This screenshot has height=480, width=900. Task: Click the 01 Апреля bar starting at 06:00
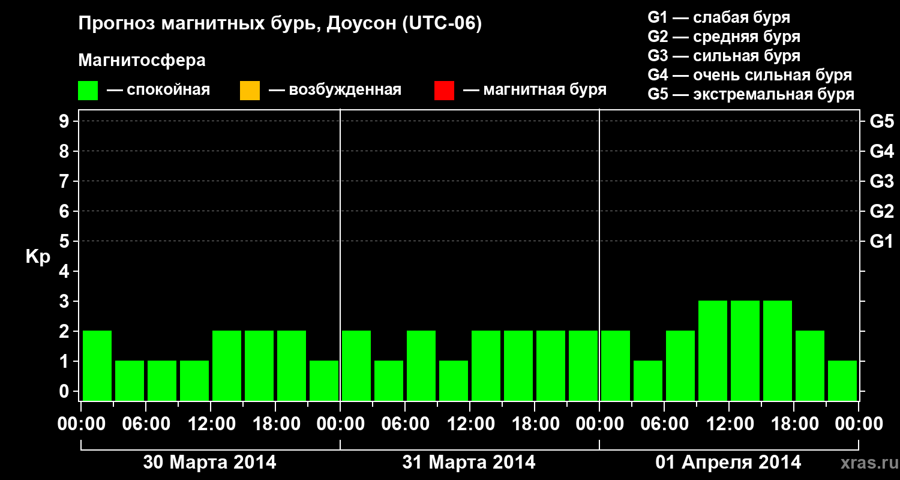tap(680, 365)
